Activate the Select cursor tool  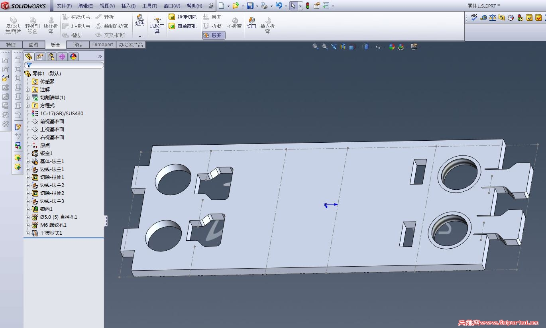(293, 6)
